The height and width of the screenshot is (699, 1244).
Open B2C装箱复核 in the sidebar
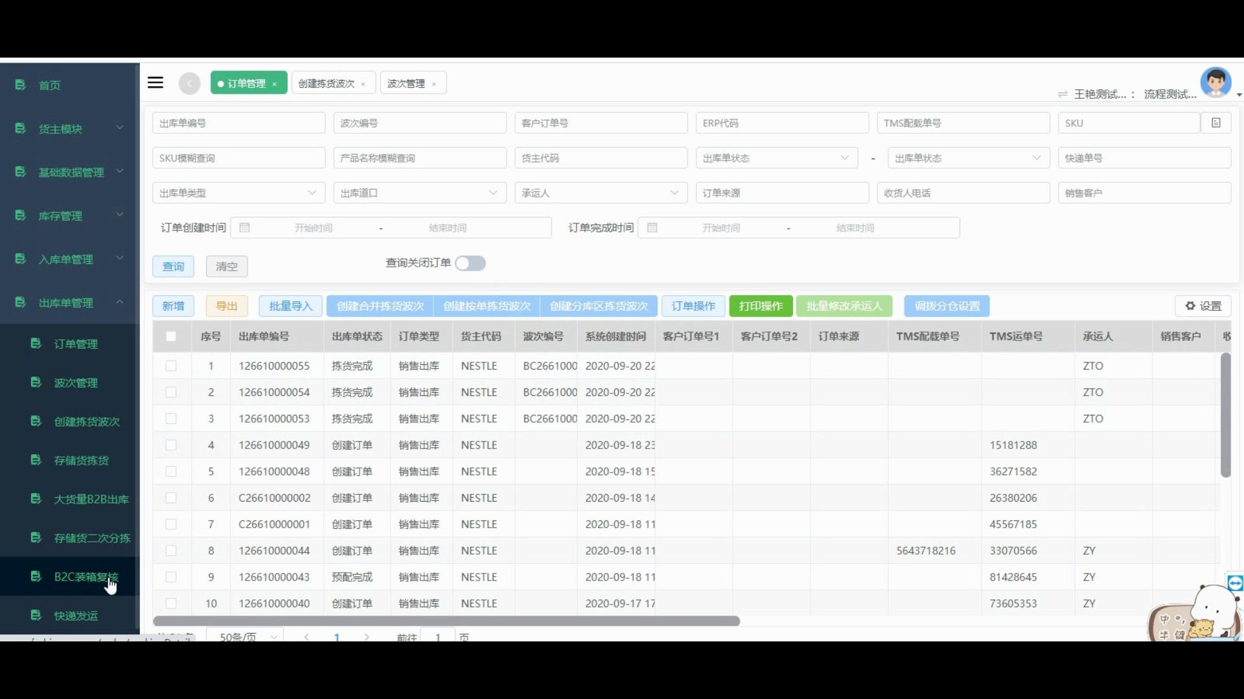pos(70,577)
